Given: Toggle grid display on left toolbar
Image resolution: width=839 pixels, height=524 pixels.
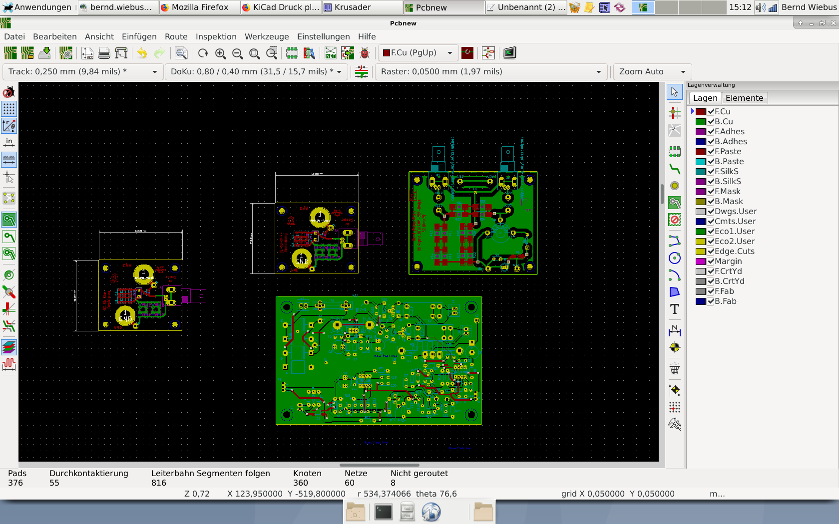Looking at the screenshot, I should [9, 109].
